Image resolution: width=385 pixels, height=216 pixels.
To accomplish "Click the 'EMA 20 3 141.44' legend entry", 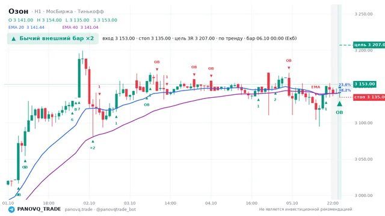I will point(26,28).
